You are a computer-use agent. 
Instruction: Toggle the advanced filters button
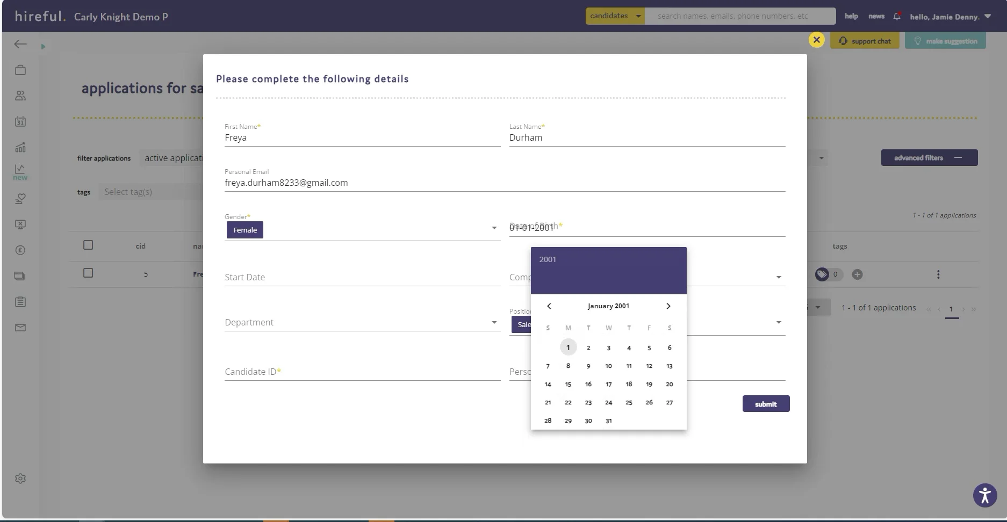pyautogui.click(x=929, y=158)
